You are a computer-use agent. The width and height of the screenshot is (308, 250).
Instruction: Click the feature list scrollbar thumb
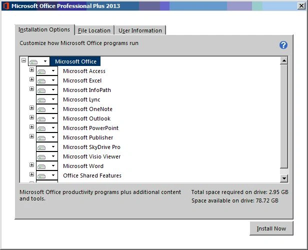(x=284, y=116)
